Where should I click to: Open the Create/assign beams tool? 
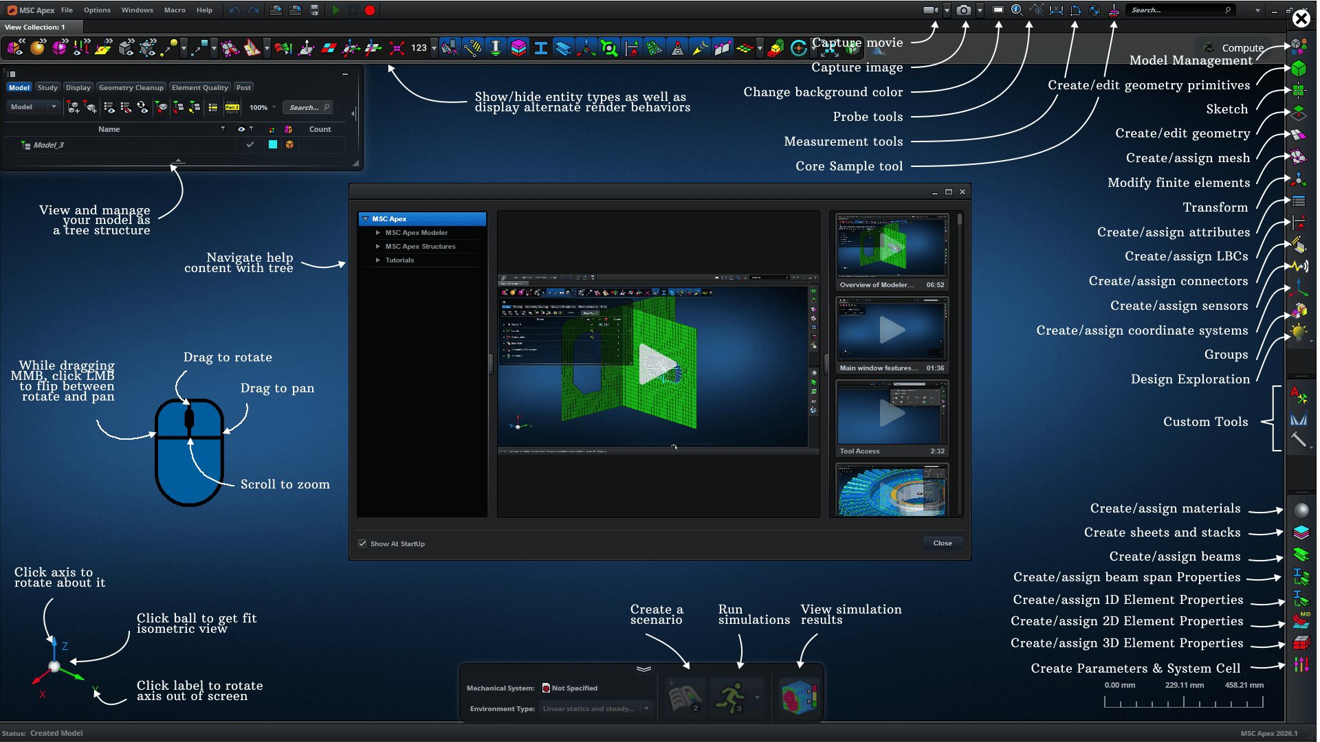point(1301,554)
